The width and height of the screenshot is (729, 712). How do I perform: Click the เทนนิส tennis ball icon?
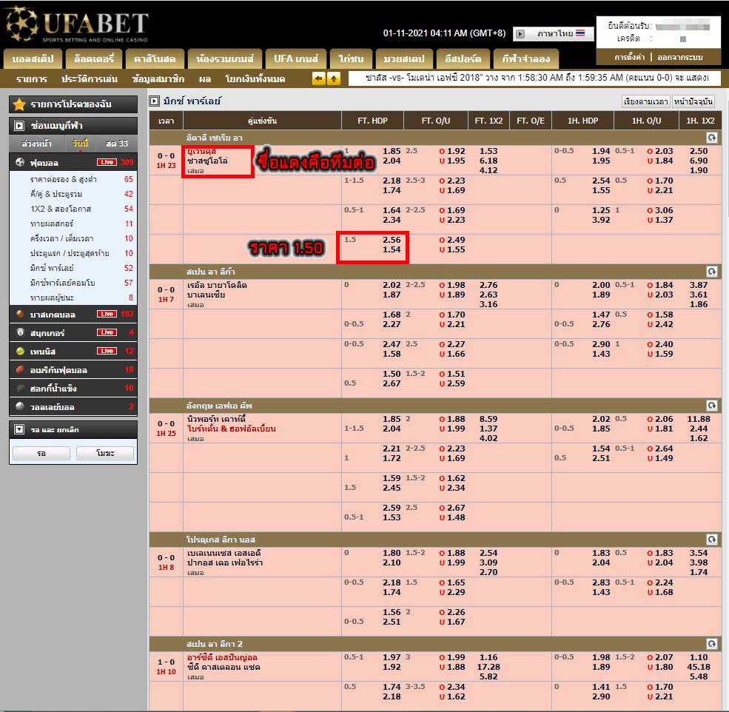pyautogui.click(x=20, y=351)
